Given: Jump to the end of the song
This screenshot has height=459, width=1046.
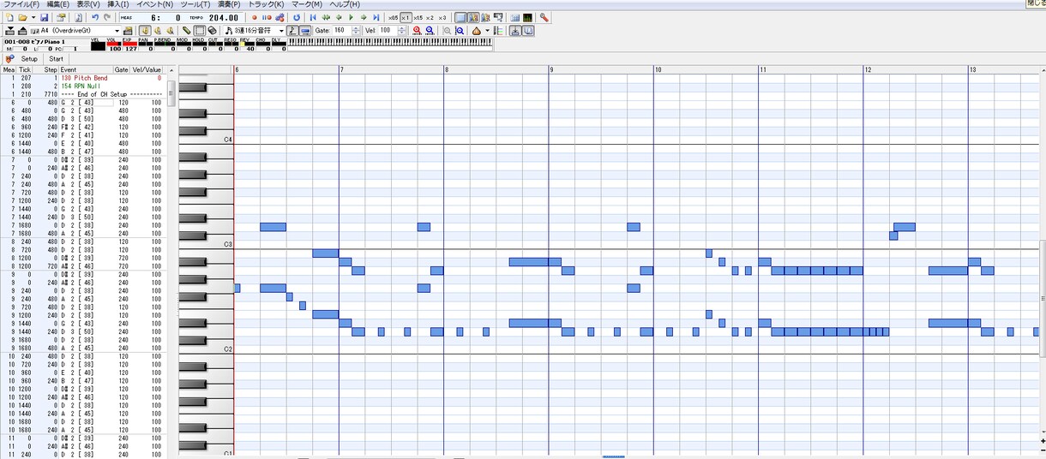Looking at the screenshot, I should (x=376, y=17).
